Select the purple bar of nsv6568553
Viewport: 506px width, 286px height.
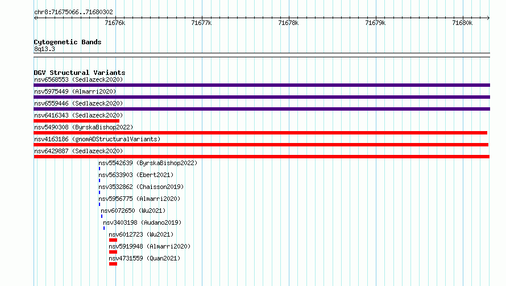[x=262, y=85]
